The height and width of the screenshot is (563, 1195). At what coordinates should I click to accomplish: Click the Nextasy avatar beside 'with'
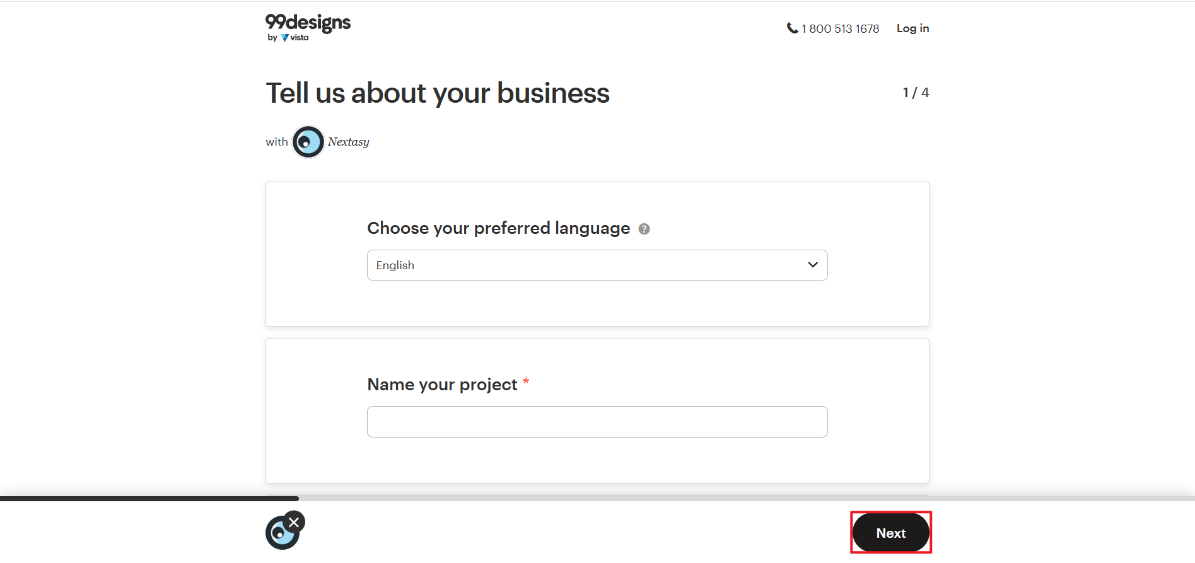coord(308,142)
